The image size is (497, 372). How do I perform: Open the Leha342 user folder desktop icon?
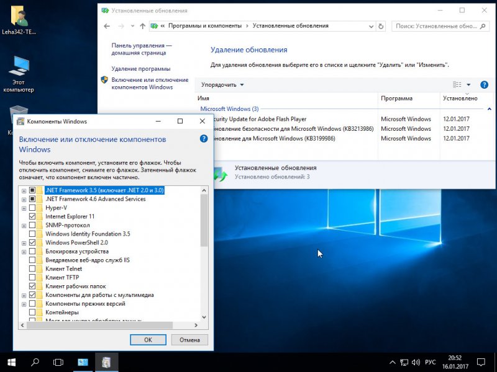tap(19, 20)
